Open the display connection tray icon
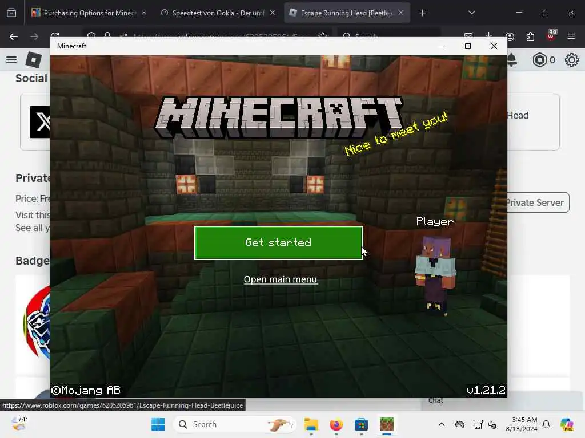The height and width of the screenshot is (438, 585). click(478, 424)
